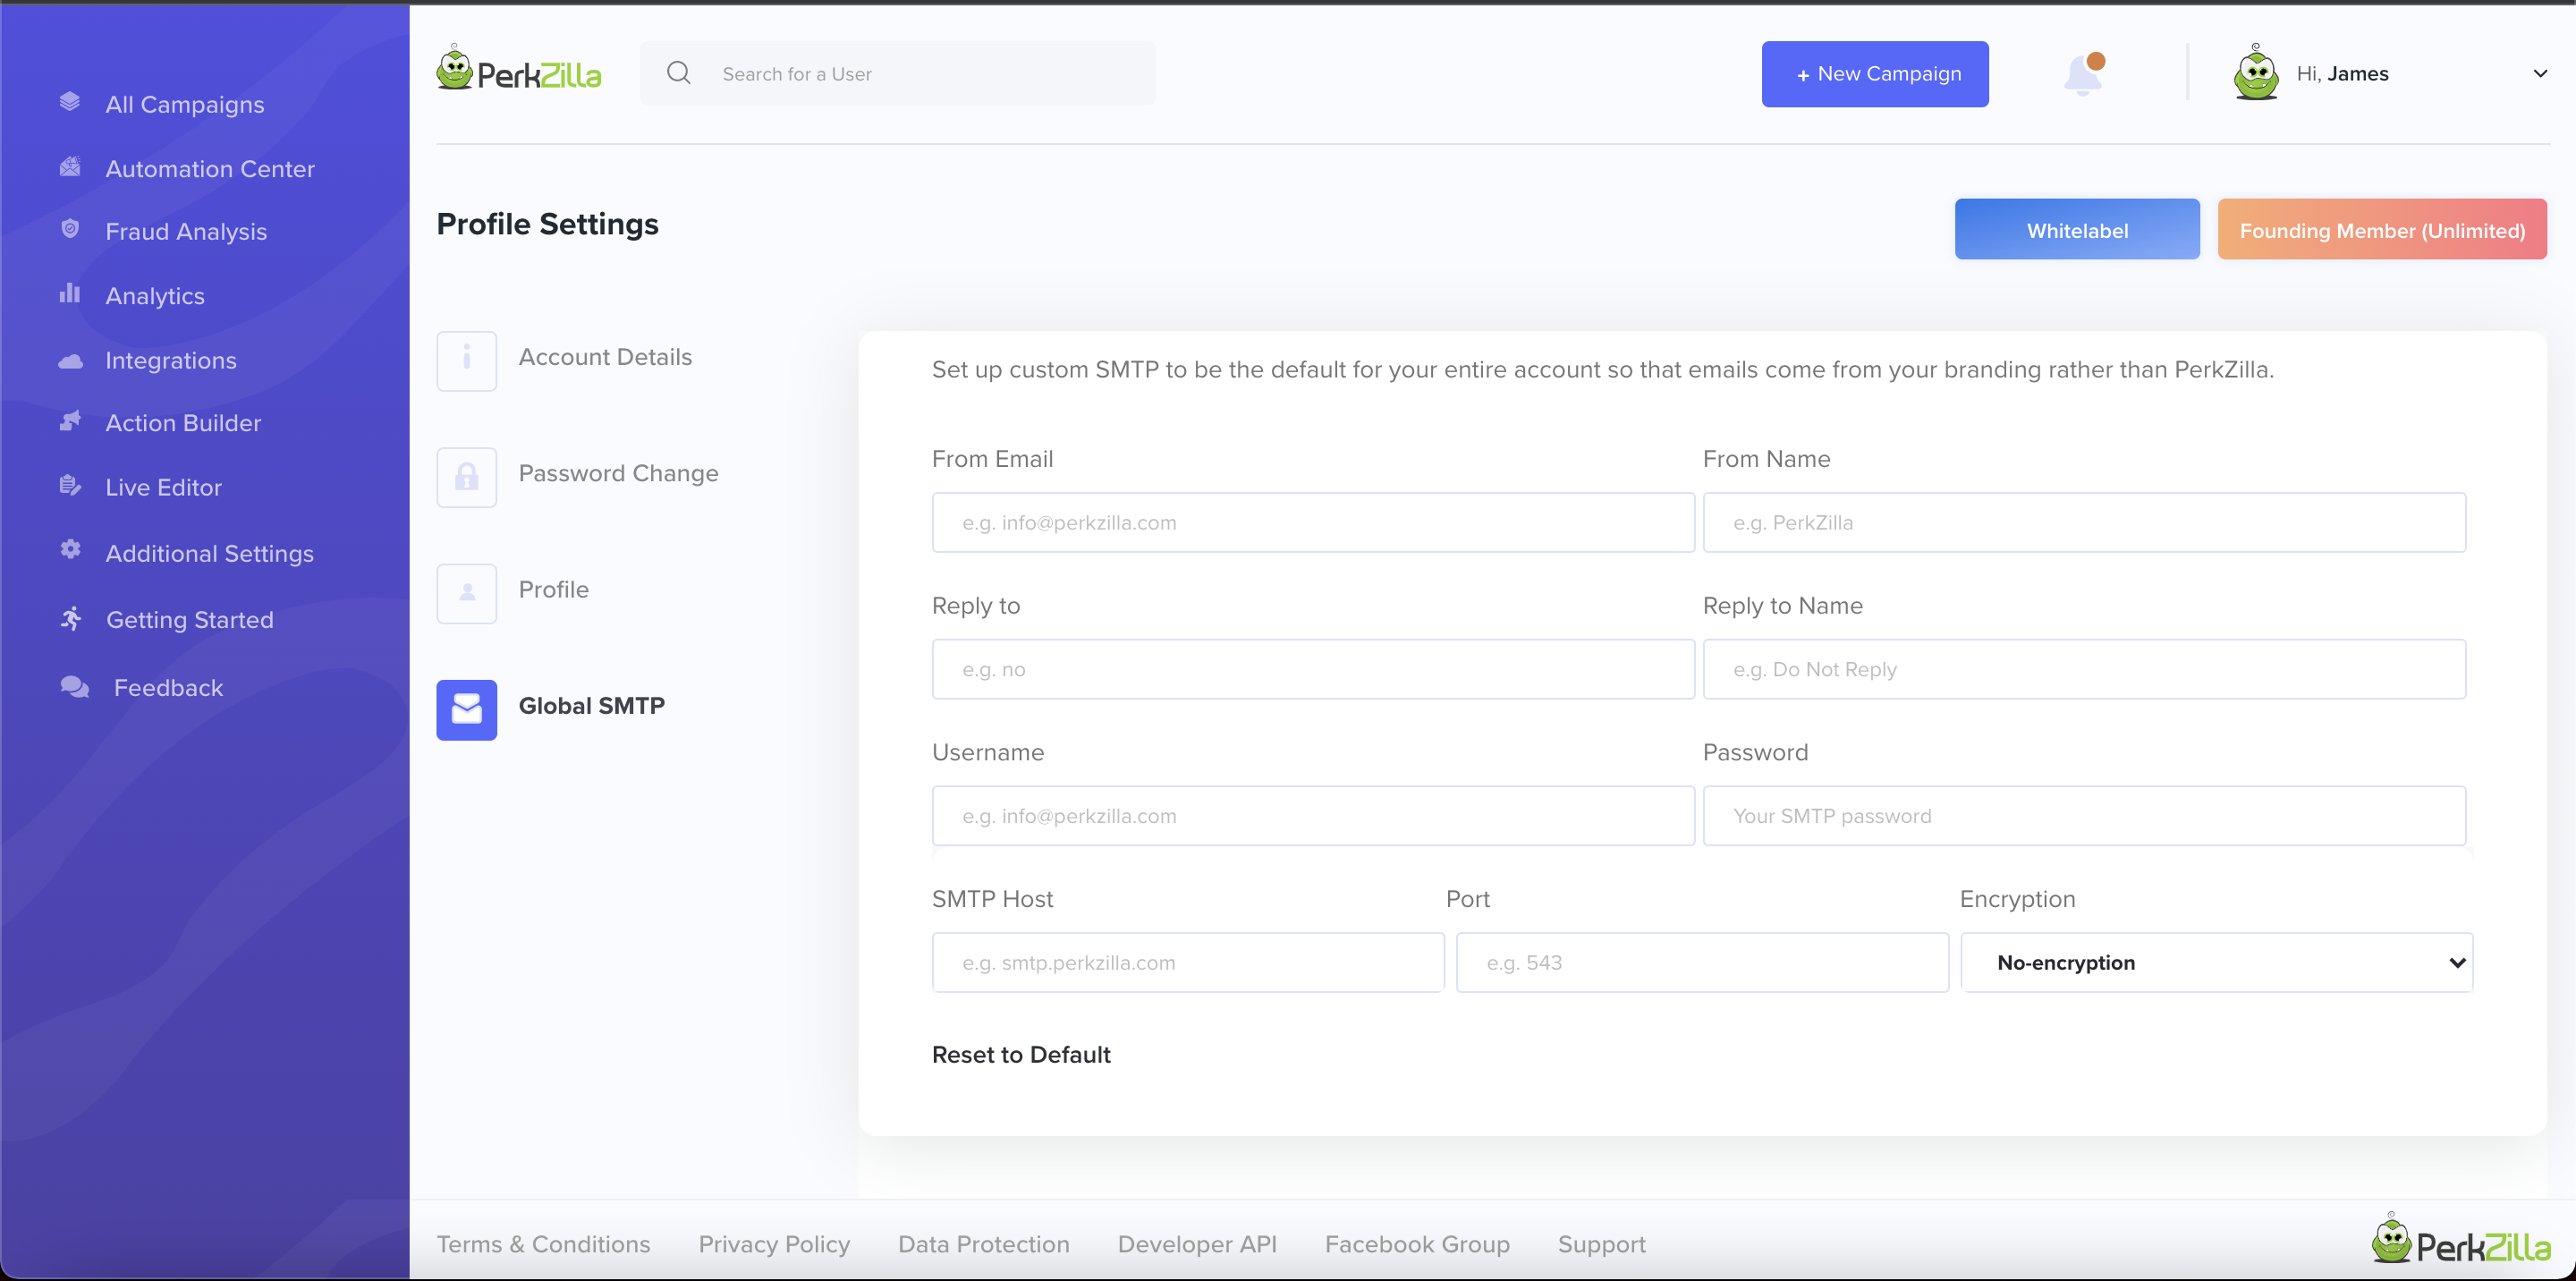Screen dimensions: 2576x1281
Task: Click the search magnifier icon
Action: (679, 73)
